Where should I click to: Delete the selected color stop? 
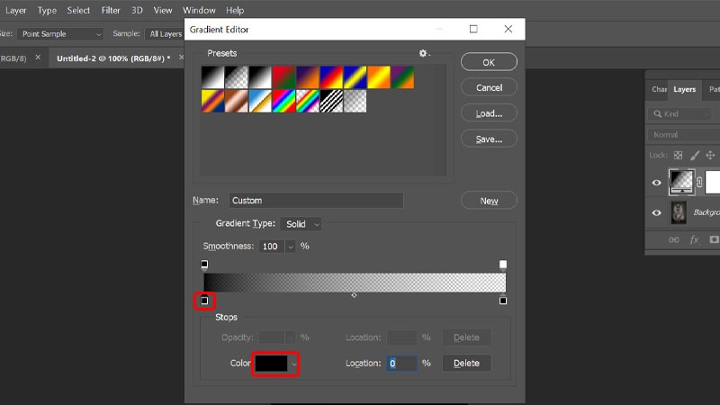tap(466, 364)
